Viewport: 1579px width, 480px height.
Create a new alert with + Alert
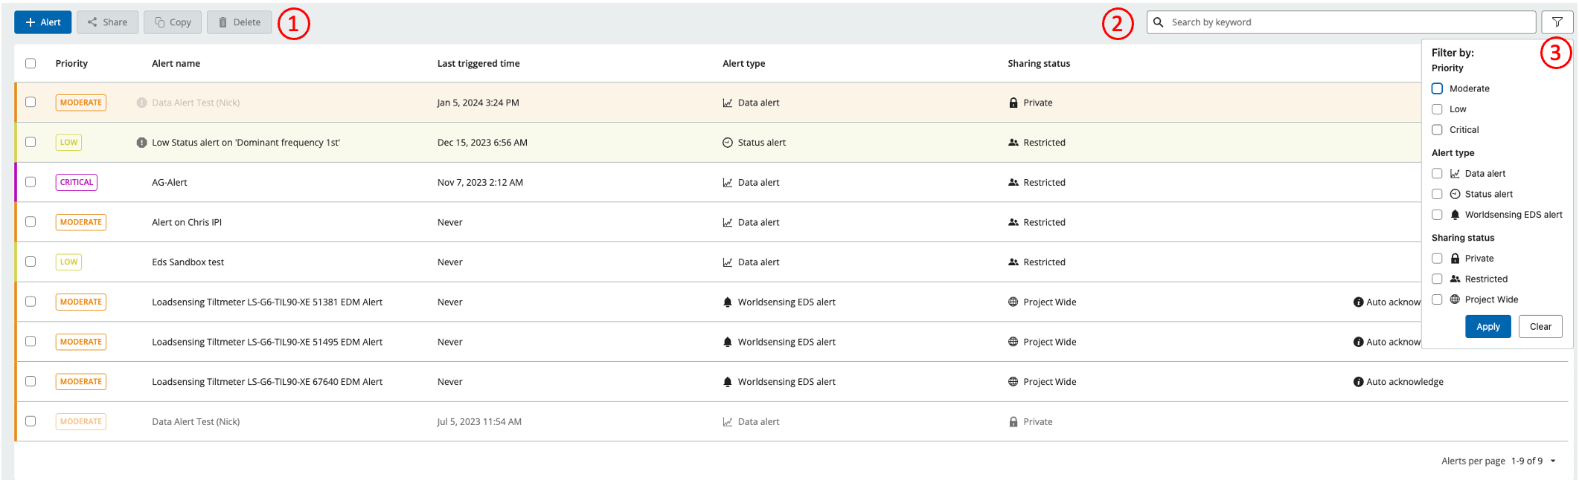pyautogui.click(x=43, y=22)
